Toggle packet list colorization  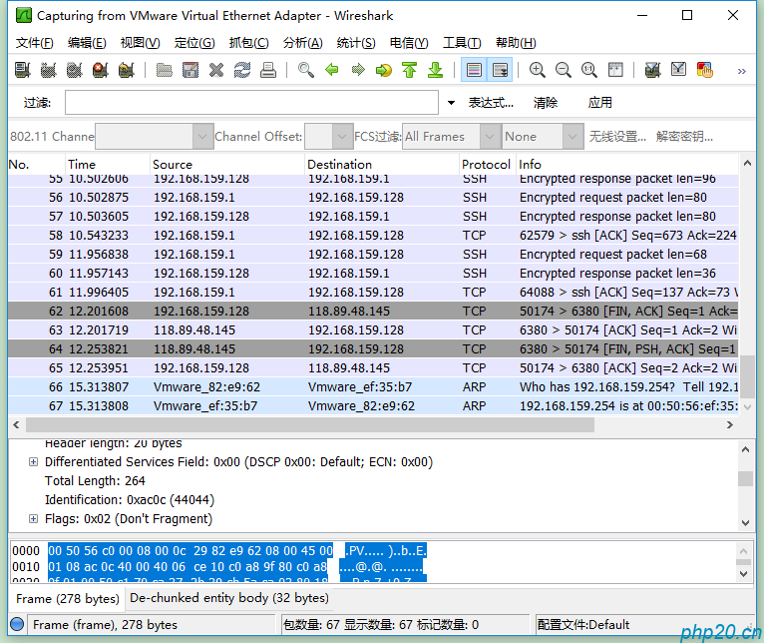474,70
